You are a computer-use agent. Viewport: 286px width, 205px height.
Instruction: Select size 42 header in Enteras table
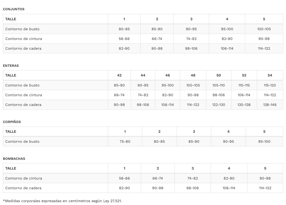point(119,75)
